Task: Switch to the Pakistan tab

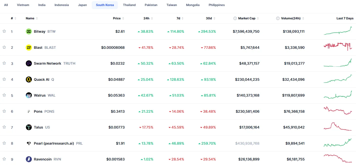Action: [151, 5]
